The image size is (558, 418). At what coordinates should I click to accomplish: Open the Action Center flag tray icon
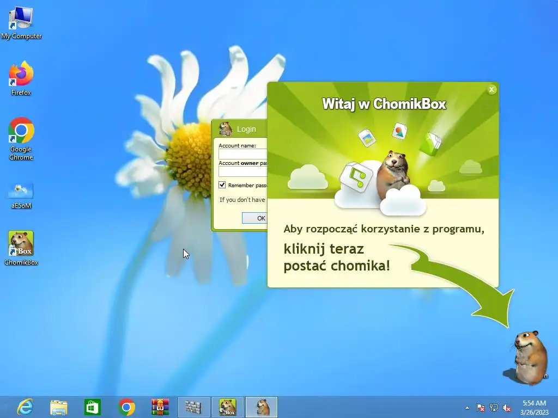click(481, 408)
